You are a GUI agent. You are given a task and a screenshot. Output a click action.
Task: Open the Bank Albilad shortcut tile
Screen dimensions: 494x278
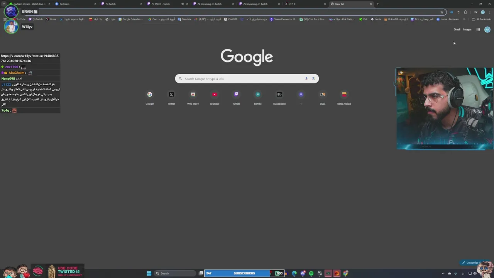344,98
